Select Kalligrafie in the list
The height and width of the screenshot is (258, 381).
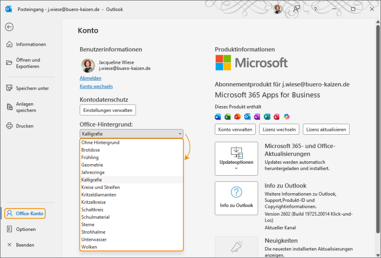point(131,180)
